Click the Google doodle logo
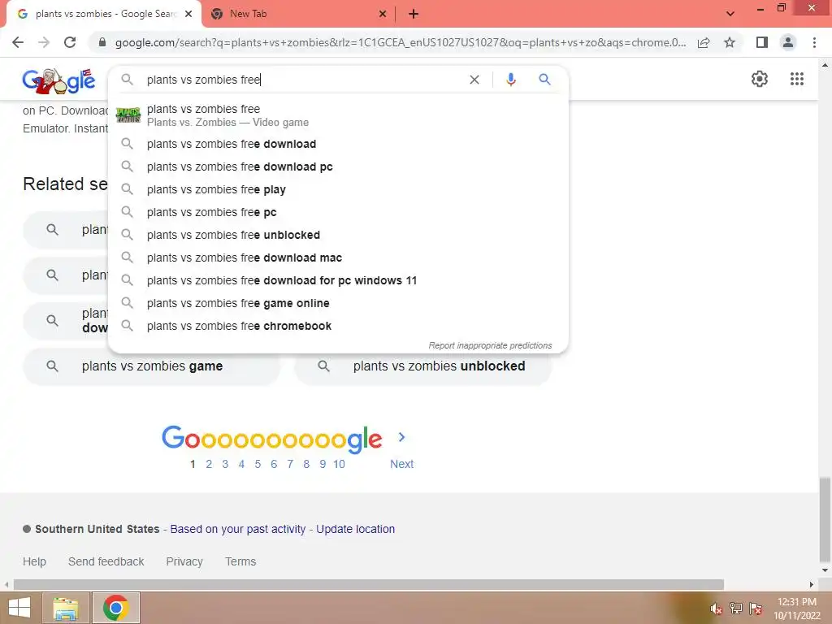 point(58,81)
